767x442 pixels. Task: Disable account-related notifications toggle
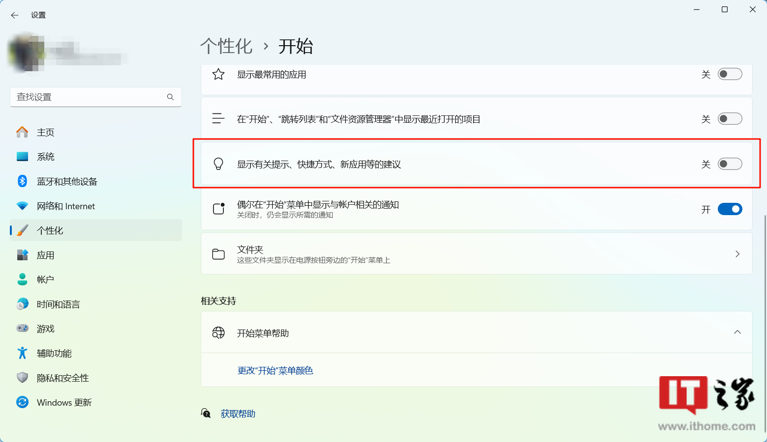tap(730, 209)
